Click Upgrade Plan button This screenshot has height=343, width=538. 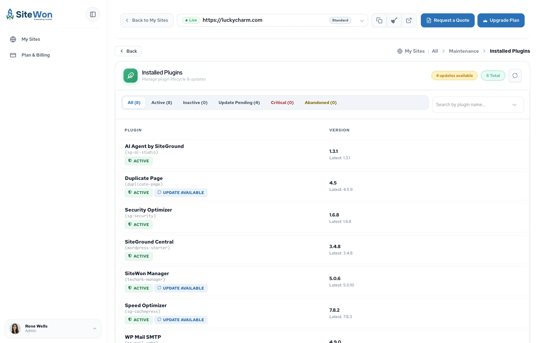501,20
